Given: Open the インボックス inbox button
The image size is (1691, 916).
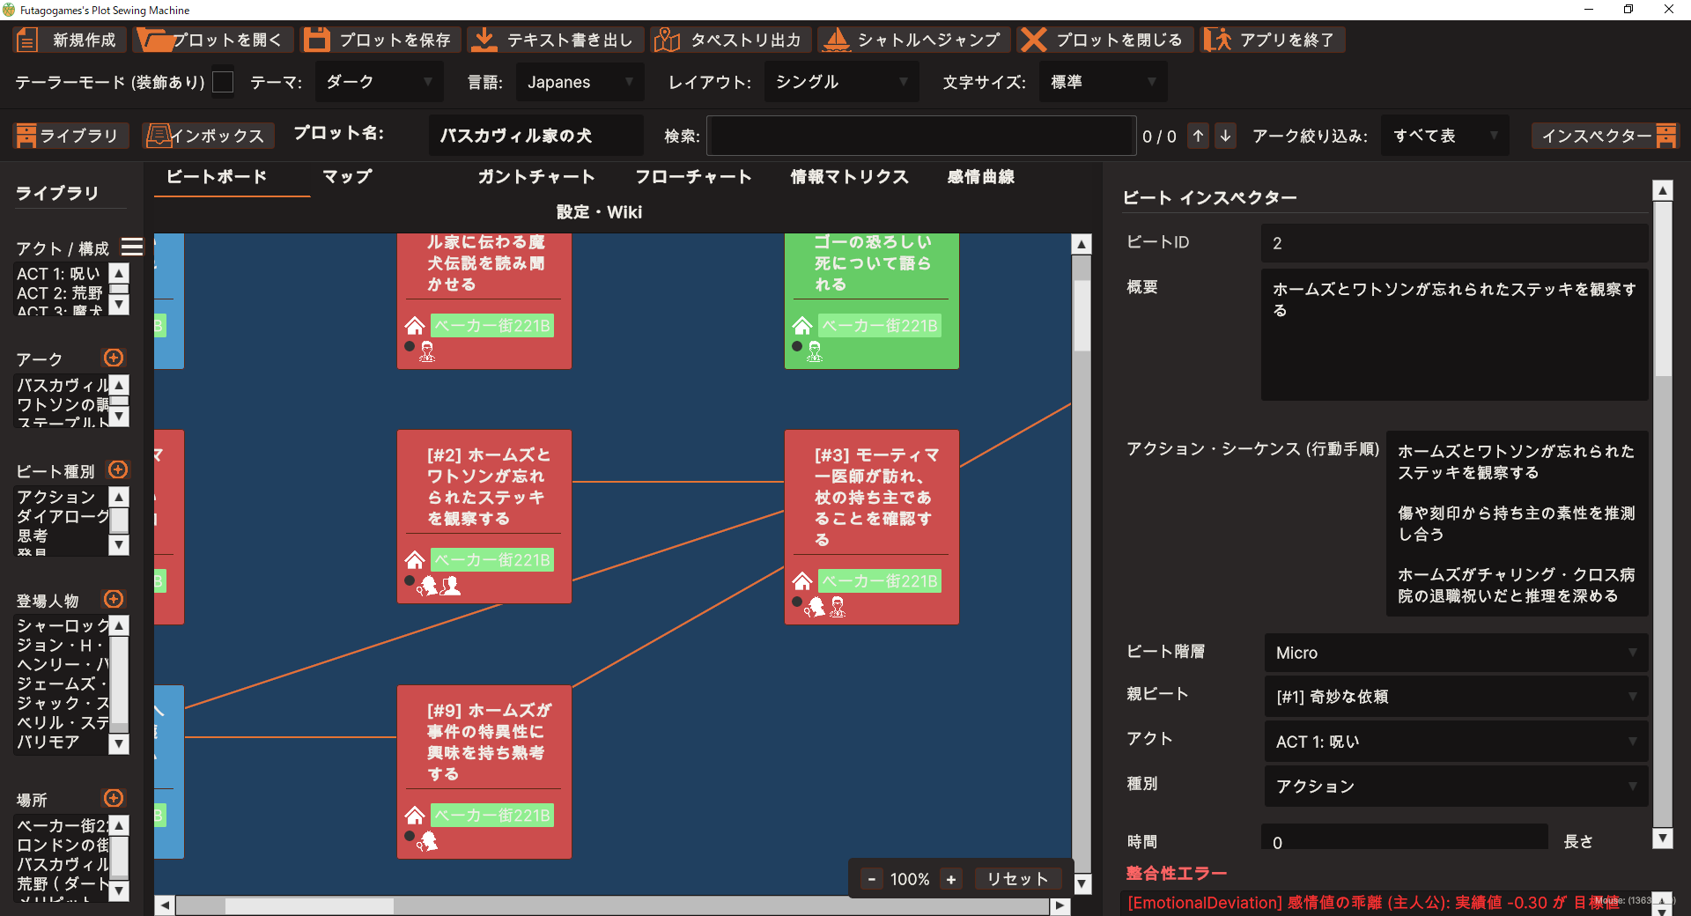Looking at the screenshot, I should (x=209, y=136).
